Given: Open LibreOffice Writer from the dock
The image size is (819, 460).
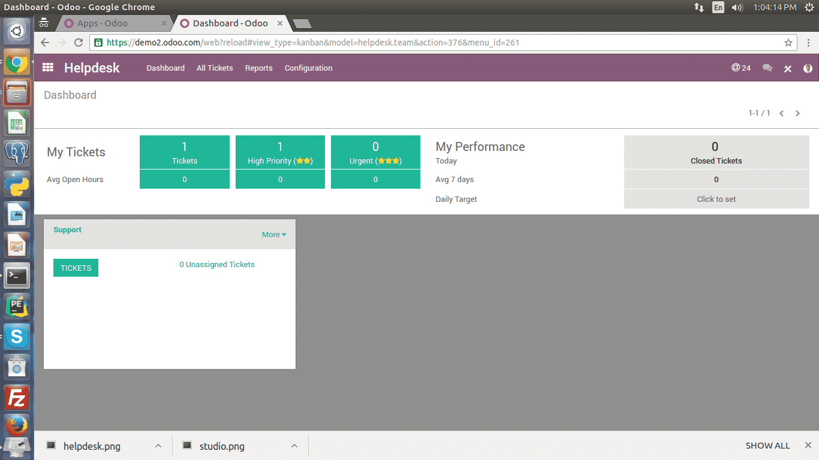Looking at the screenshot, I should (17, 215).
